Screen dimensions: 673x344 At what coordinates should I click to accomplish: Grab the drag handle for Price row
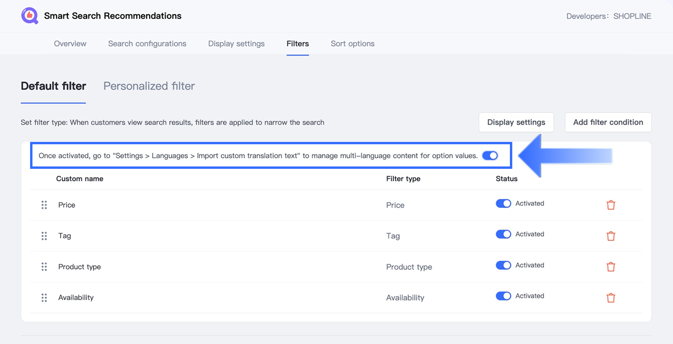tap(44, 205)
